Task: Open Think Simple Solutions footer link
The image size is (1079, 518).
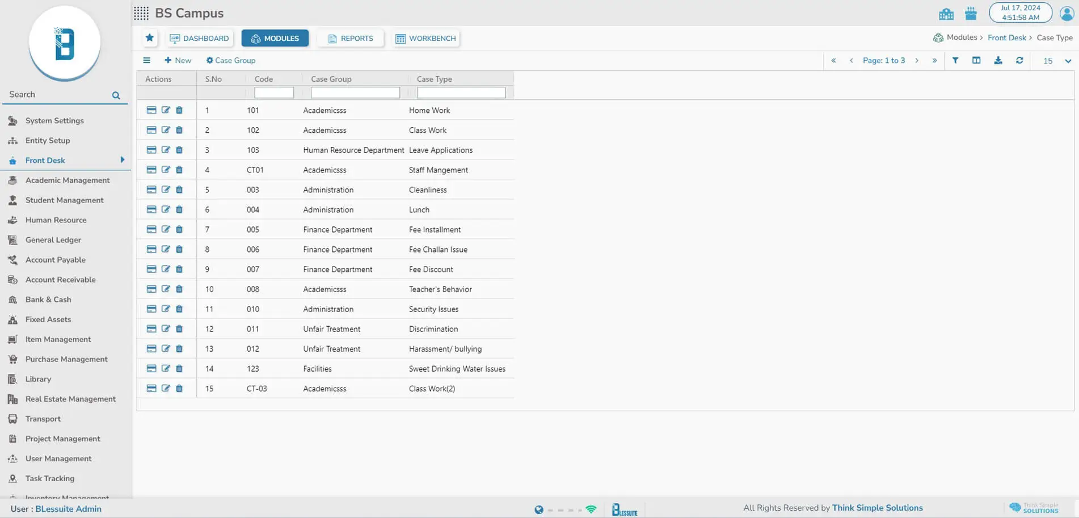Action: tap(877, 508)
